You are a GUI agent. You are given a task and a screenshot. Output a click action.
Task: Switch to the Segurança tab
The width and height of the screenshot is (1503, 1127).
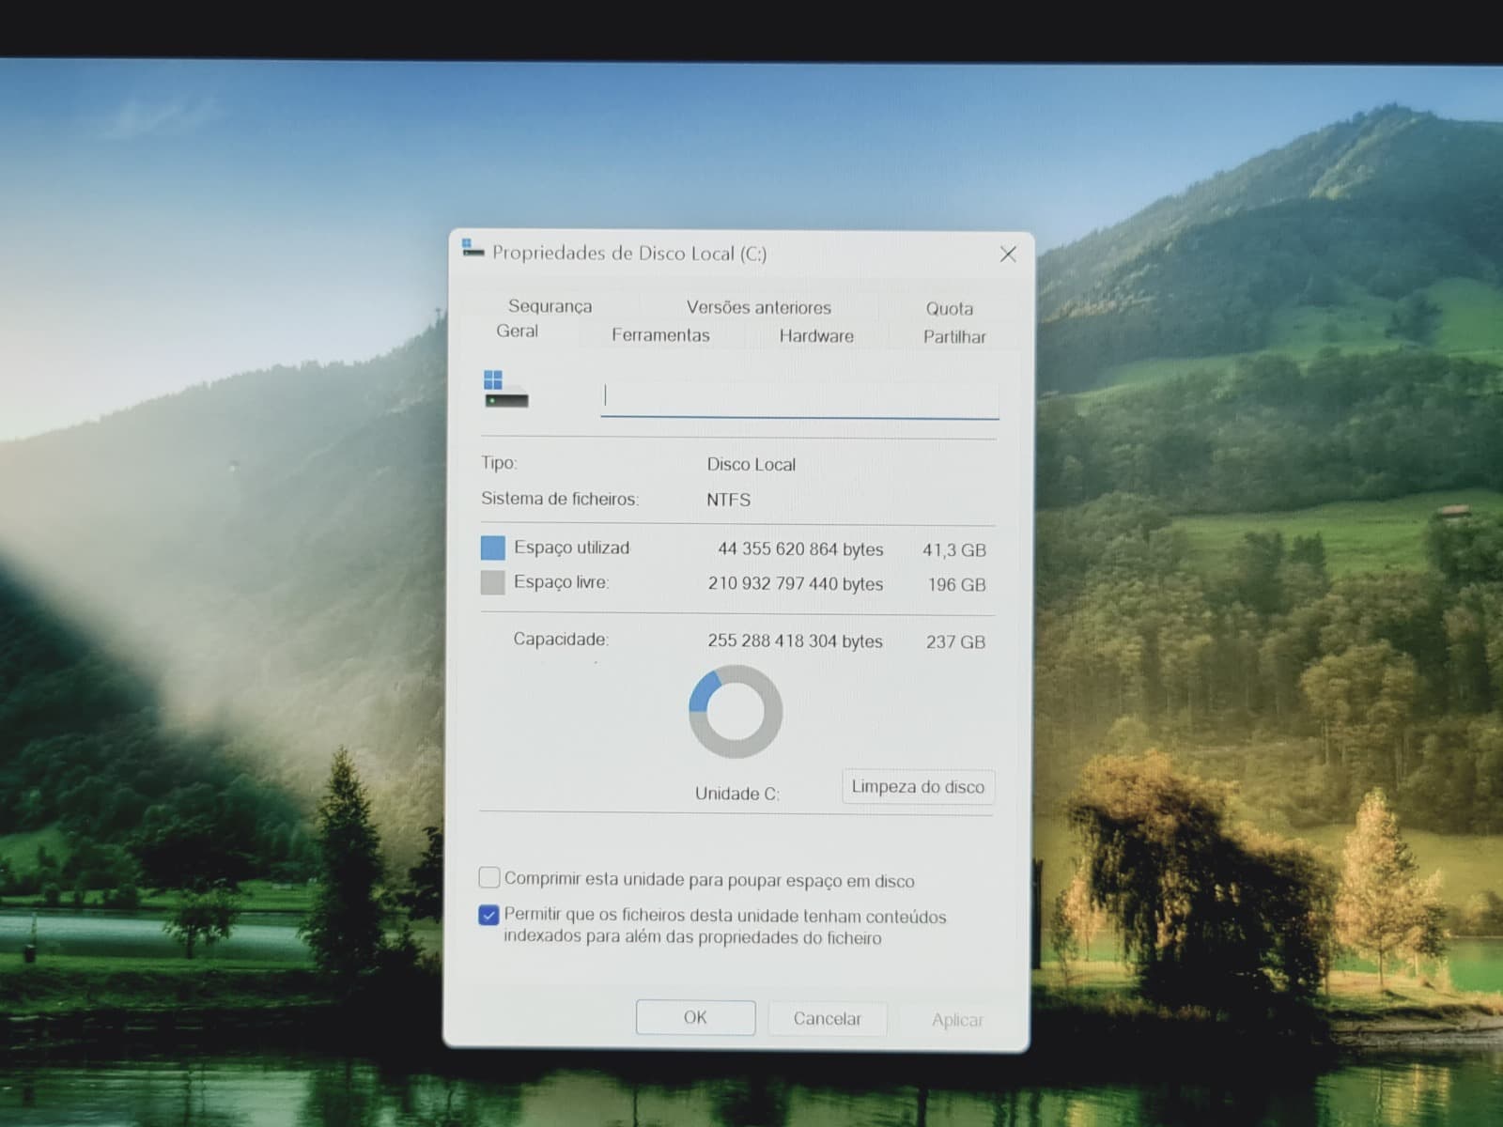[x=550, y=306]
